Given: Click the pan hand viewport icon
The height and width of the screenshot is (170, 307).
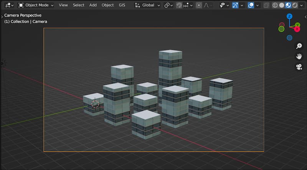Looking at the screenshot, I should pyautogui.click(x=299, y=56).
